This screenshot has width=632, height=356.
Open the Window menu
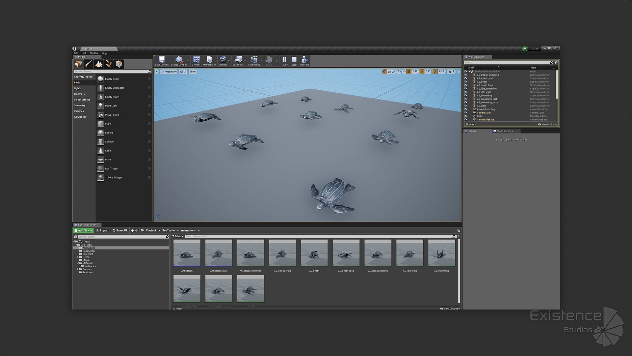[93, 53]
